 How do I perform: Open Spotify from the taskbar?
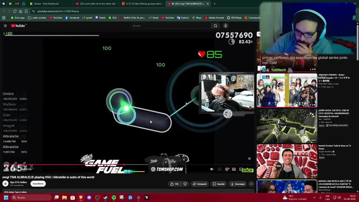(114, 198)
